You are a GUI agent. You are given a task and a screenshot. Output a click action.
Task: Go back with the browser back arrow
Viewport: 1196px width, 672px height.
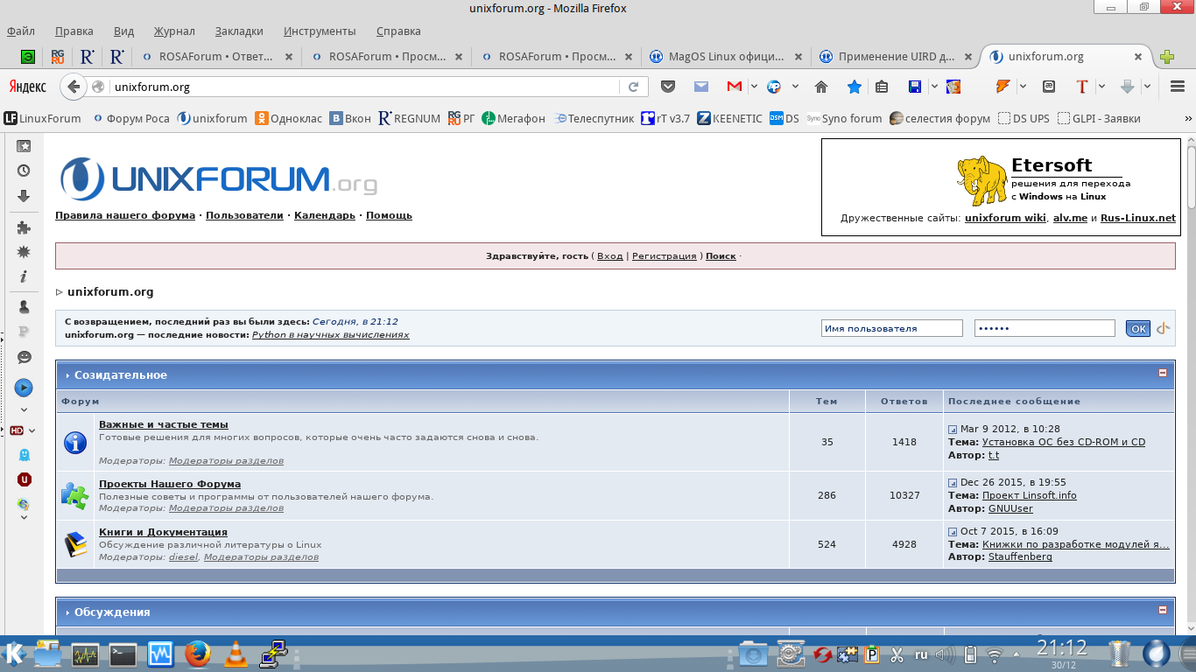(74, 87)
